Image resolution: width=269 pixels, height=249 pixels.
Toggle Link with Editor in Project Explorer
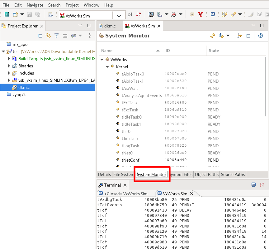48,36
